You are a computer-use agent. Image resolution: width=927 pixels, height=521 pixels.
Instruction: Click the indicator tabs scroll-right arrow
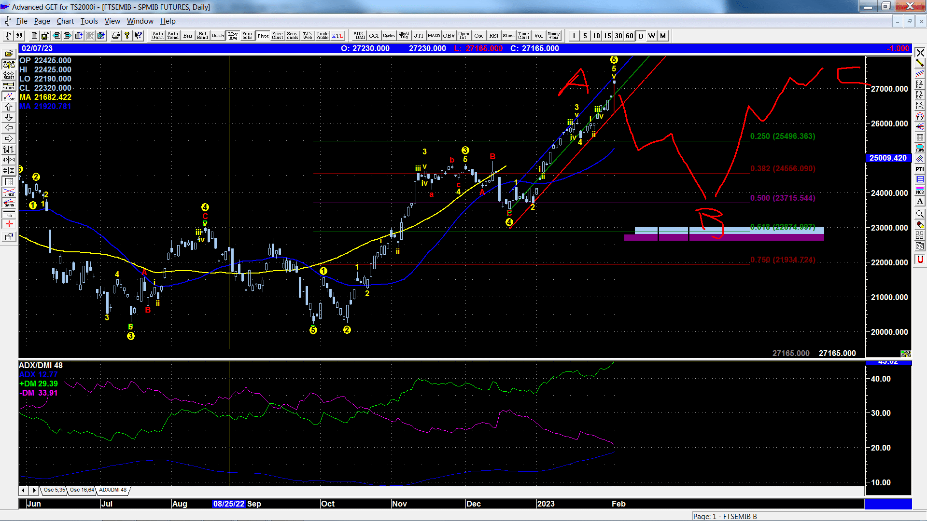pos(34,490)
